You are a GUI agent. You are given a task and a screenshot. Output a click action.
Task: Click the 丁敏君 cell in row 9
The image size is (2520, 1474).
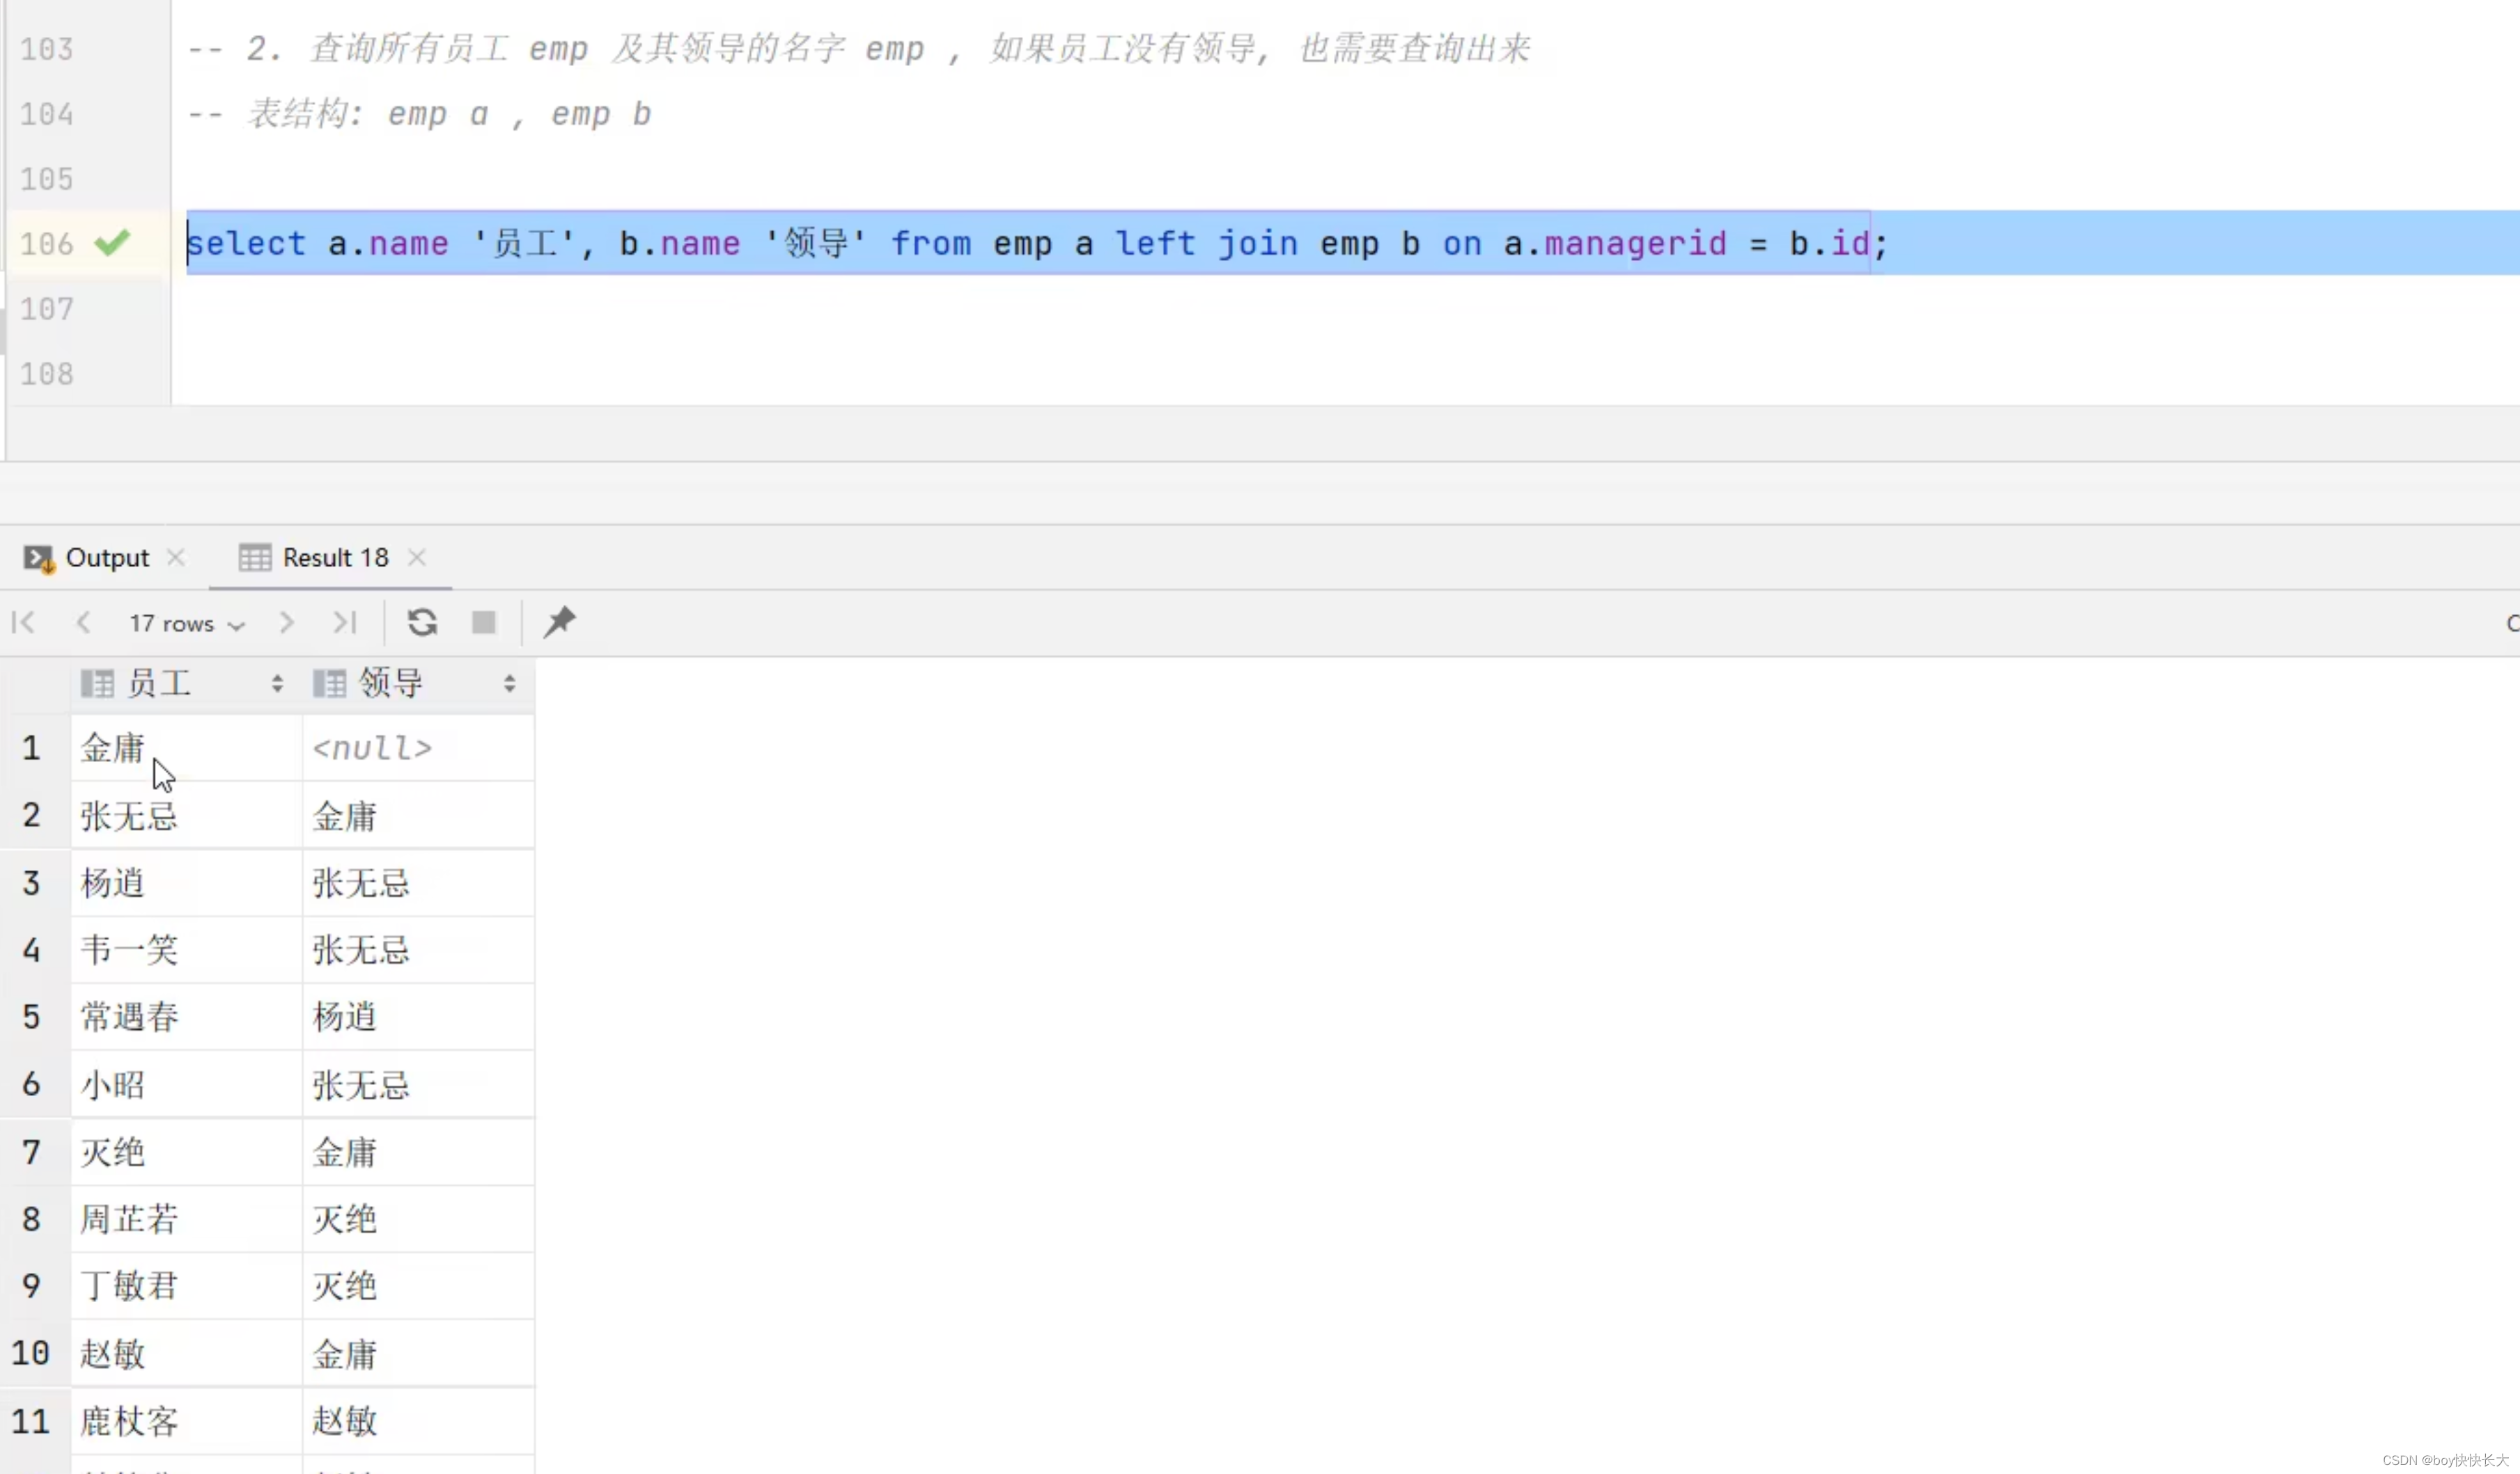[186, 1285]
